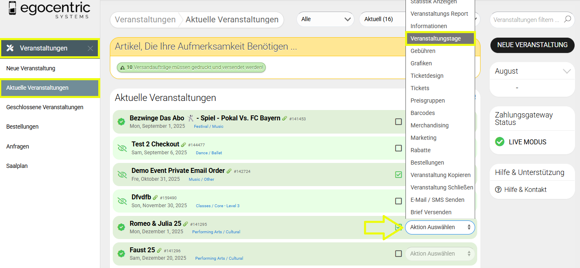Image resolution: width=580 pixels, height=268 pixels.
Task: Close the Veranstaltungen sidebar section with X
Action: coord(90,48)
